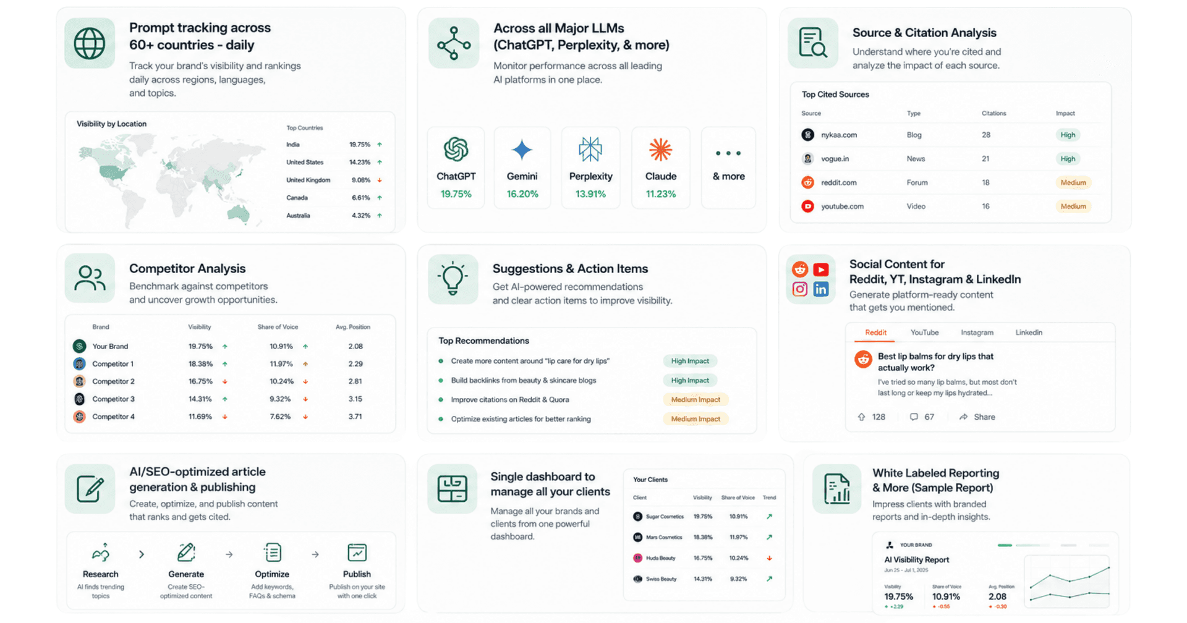Viewport: 1187px width, 623px height.
Task: Click the three dots '& more' icon
Action: click(728, 153)
